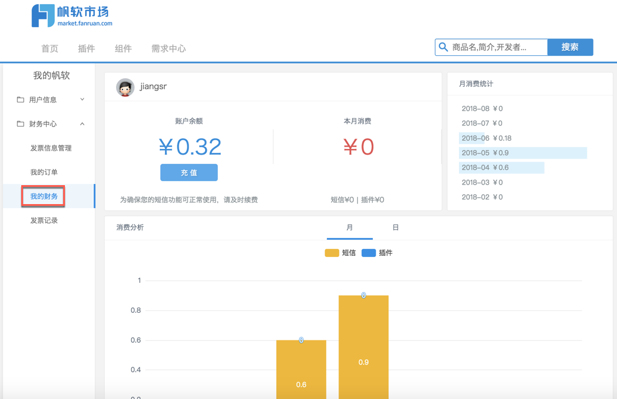Open the 需求中心 navigation item
This screenshot has height=399, width=617.
[168, 48]
